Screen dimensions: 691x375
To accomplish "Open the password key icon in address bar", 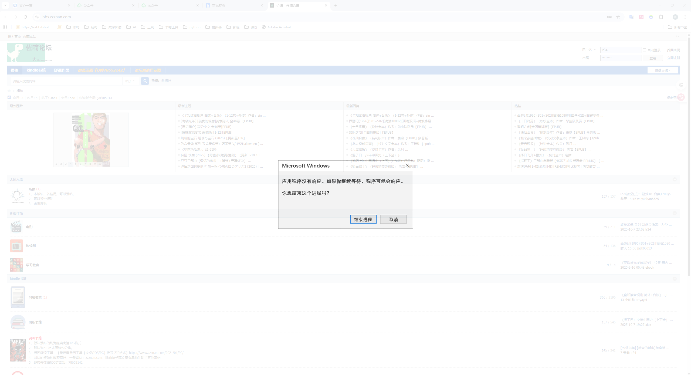I will tap(609, 17).
